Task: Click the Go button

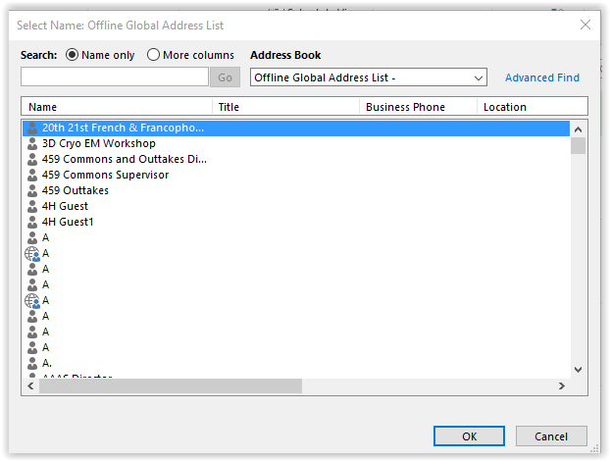Action: point(225,77)
